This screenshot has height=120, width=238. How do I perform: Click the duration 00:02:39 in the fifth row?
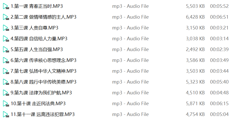pos(219,50)
